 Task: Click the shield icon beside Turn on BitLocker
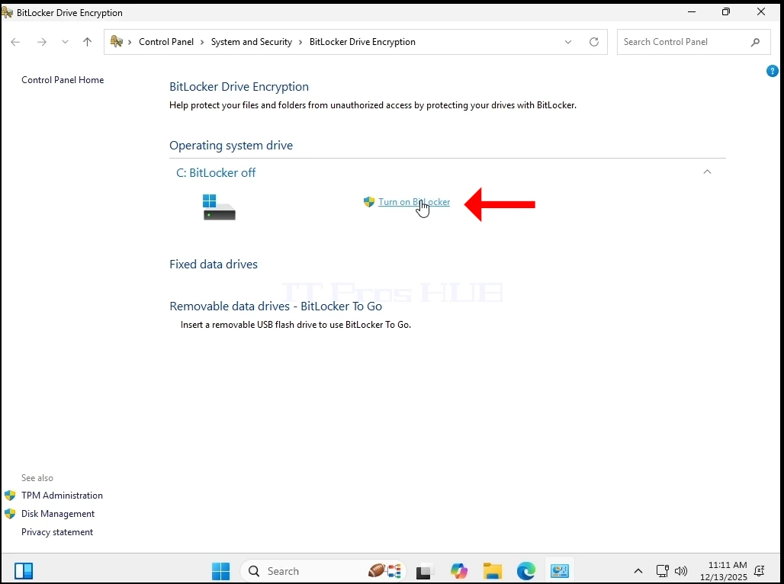pos(369,202)
